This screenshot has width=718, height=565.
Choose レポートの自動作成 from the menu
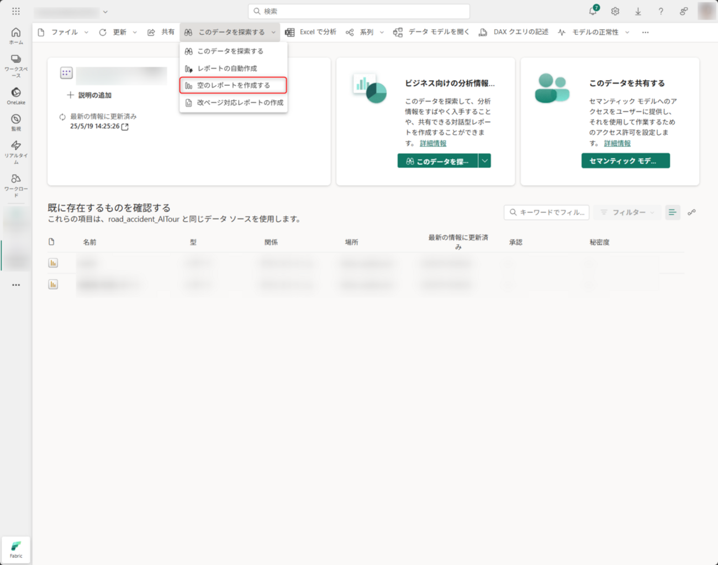coord(227,69)
